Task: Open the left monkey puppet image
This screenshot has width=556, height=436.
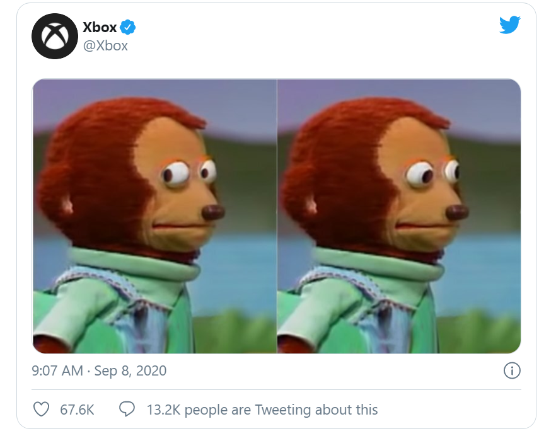Action: coord(154,216)
